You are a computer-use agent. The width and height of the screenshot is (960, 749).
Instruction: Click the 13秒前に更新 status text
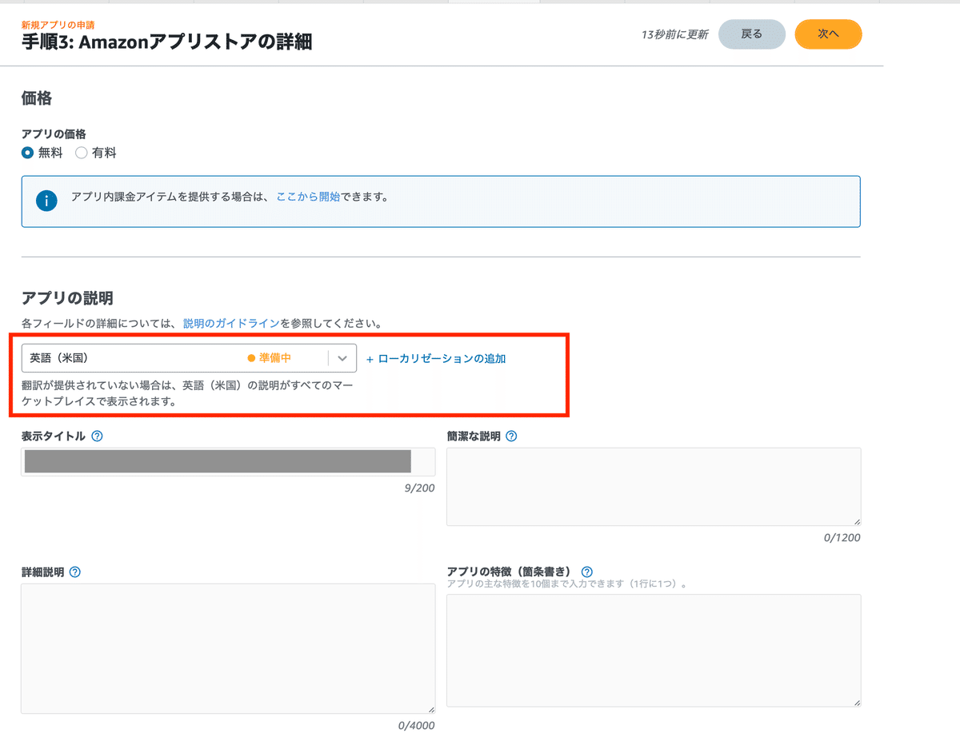[x=674, y=35]
